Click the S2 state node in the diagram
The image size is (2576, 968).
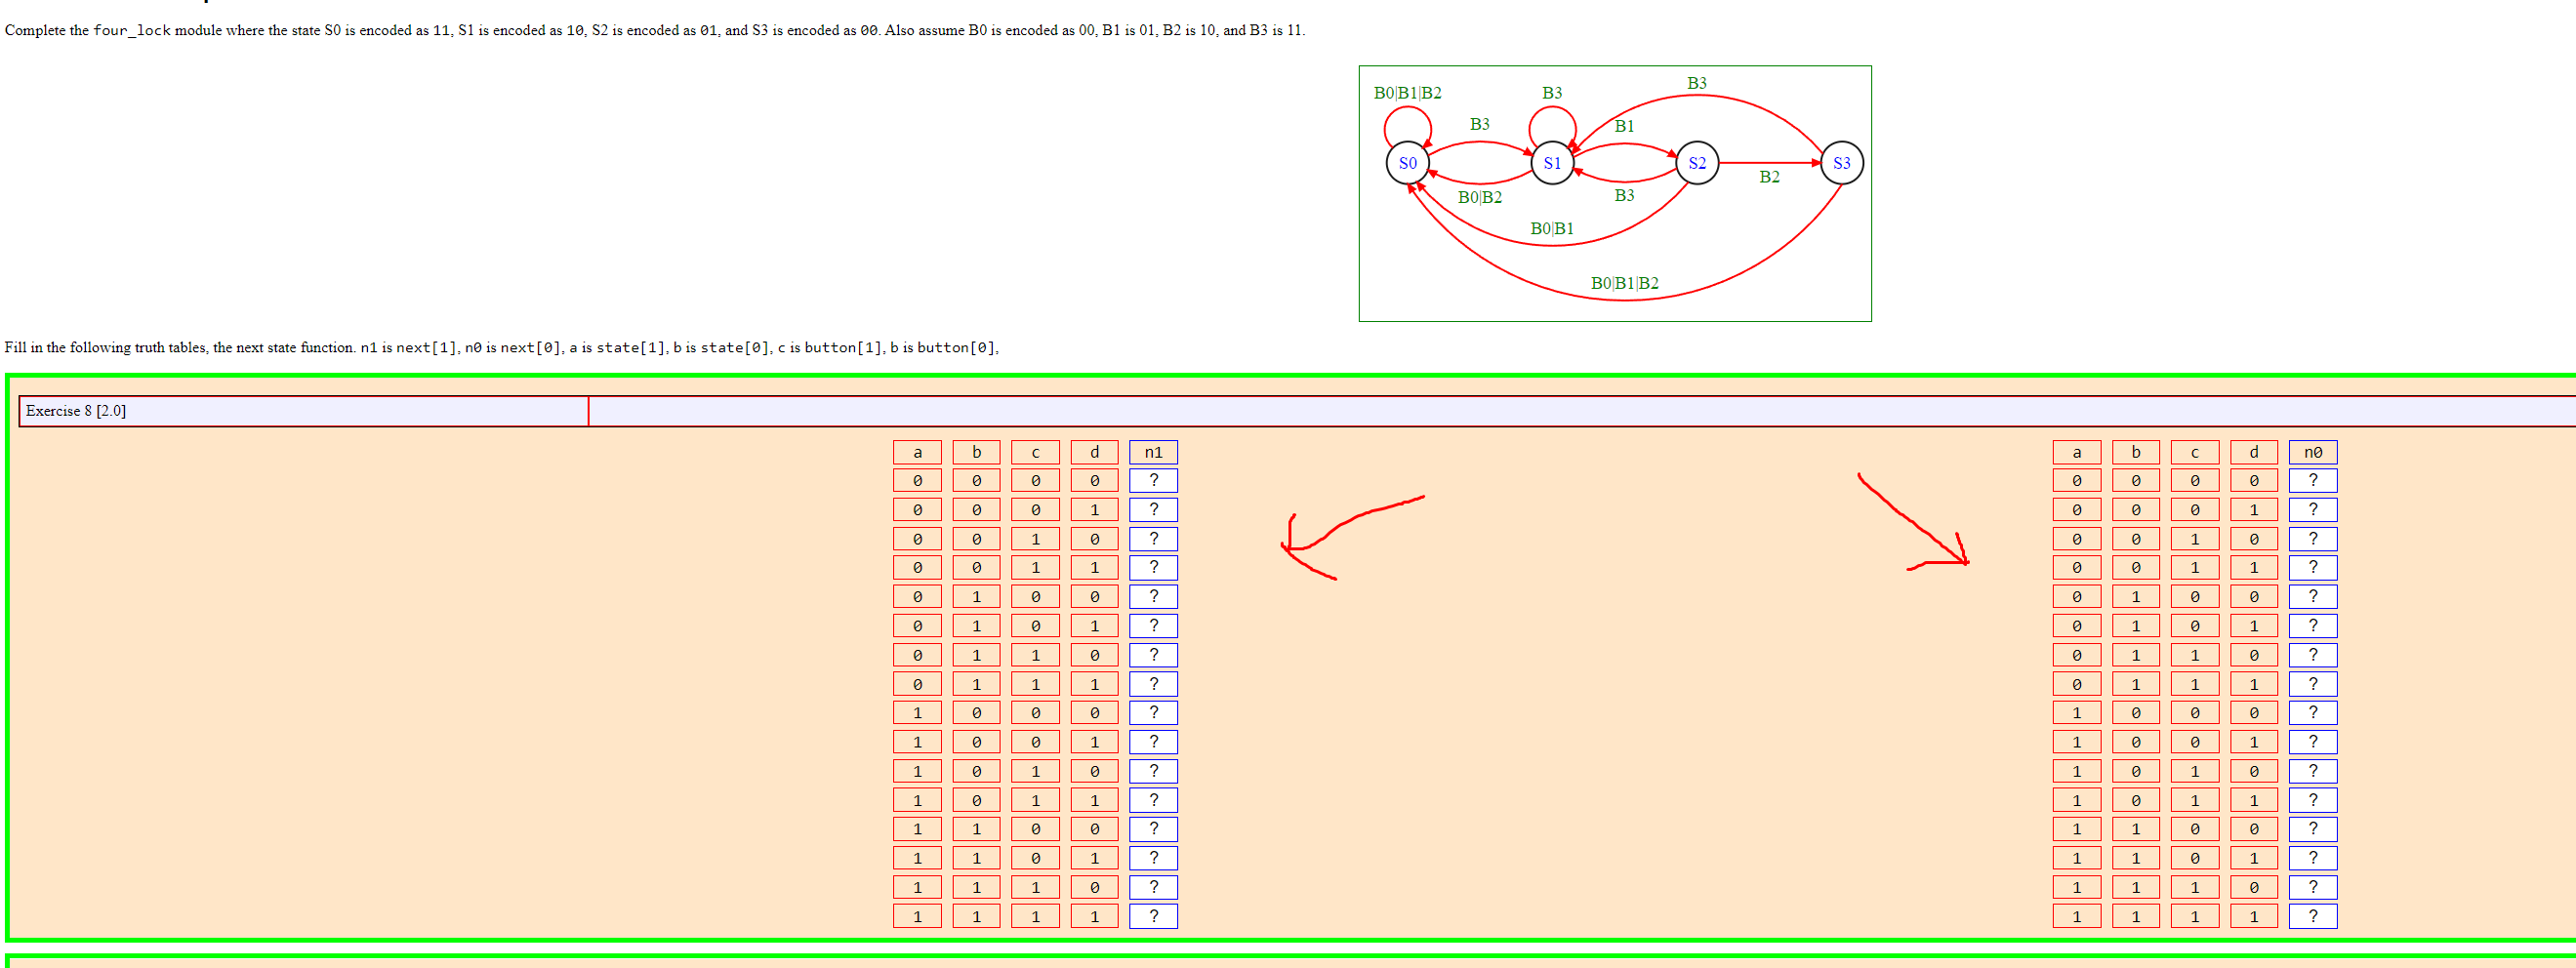coord(1697,162)
